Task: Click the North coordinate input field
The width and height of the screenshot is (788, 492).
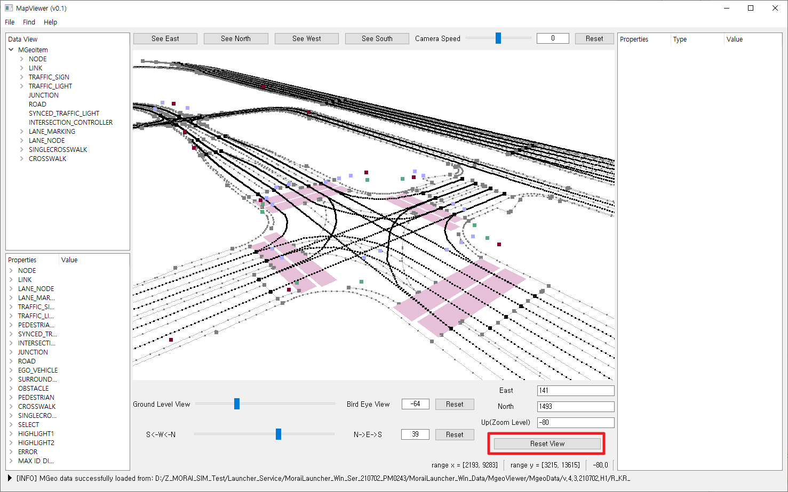Action: click(x=575, y=406)
